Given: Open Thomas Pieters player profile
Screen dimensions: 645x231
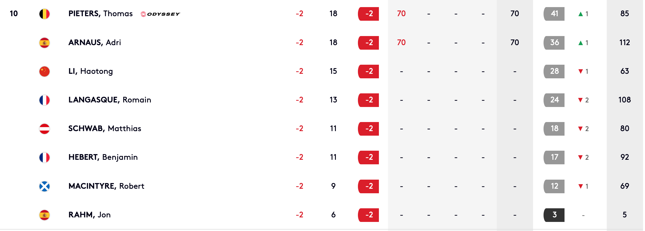Looking at the screenshot, I should coord(101,14).
